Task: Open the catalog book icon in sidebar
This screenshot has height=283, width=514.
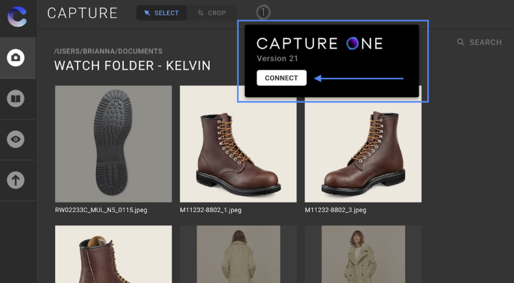Action: click(x=15, y=98)
